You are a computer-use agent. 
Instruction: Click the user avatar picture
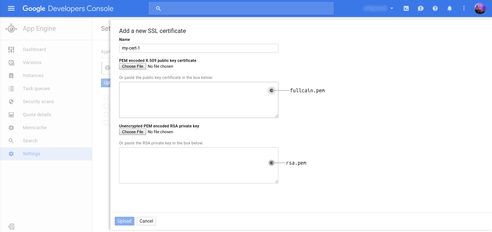[480, 8]
